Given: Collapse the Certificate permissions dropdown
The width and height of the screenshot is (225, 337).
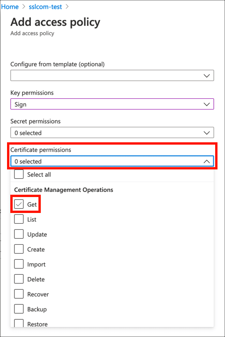Looking at the screenshot, I should click(112, 161).
